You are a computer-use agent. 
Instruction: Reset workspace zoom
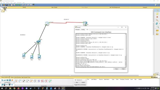(25, 5)
